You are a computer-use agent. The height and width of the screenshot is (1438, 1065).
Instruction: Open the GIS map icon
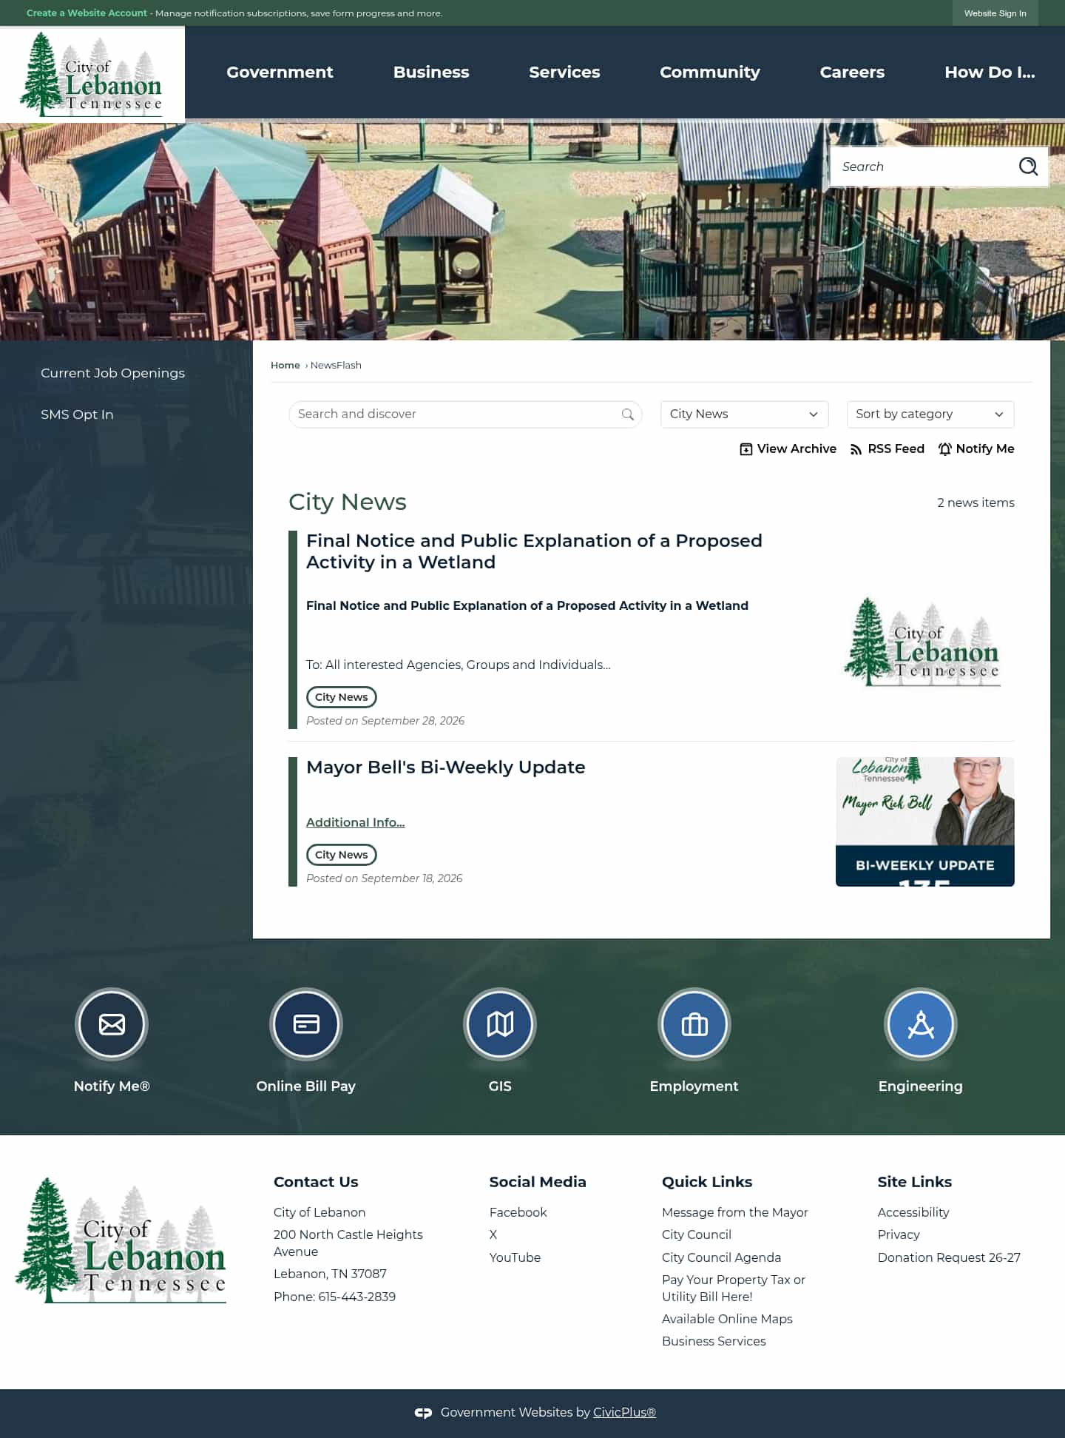pyautogui.click(x=500, y=1024)
